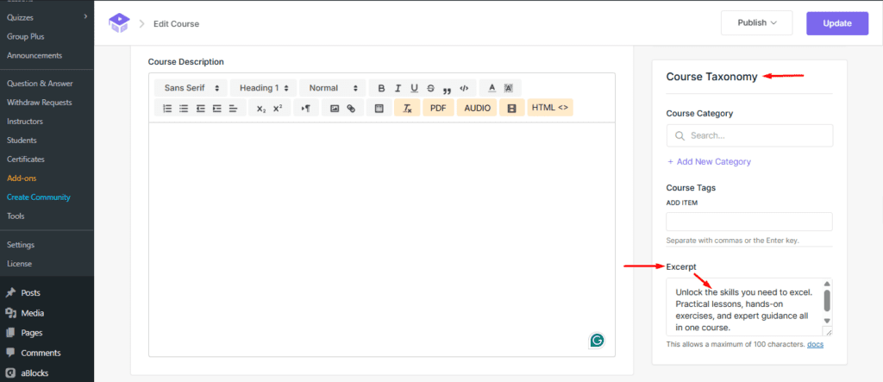Viewport: 883px width, 382px height.
Task: Click the ordered list icon
Action: point(167,109)
